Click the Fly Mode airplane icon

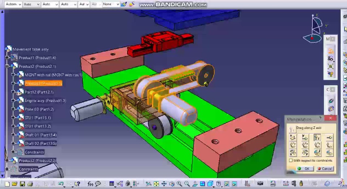[x=149, y=184]
